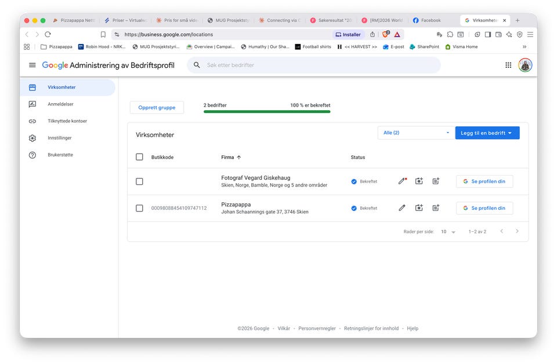Reload the page in the browser
Image resolution: width=557 pixels, height=364 pixels.
click(x=48, y=34)
